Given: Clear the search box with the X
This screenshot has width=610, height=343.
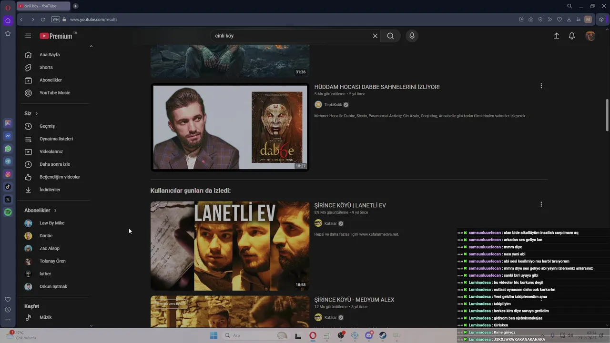Looking at the screenshot, I should pos(375,36).
